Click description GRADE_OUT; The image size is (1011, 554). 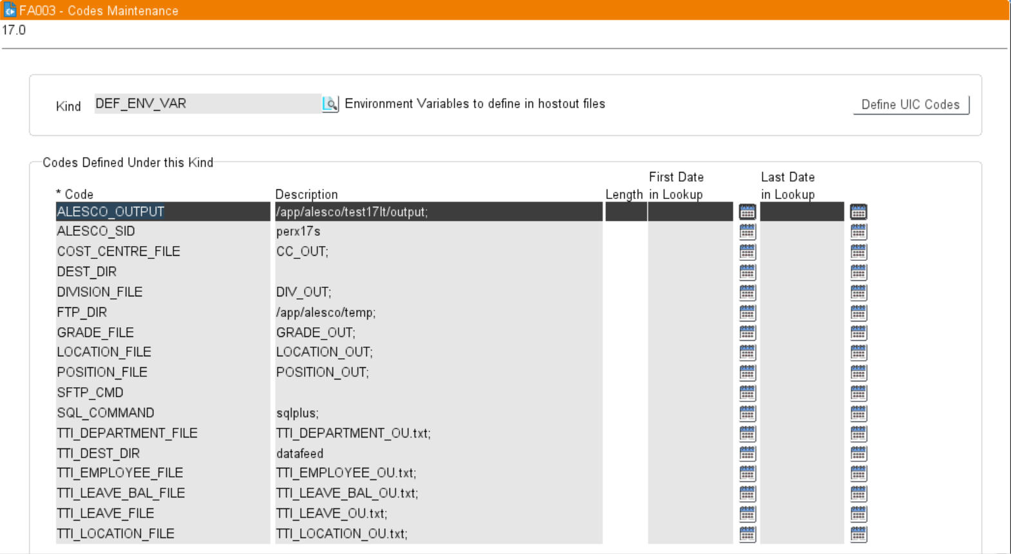[x=439, y=332]
